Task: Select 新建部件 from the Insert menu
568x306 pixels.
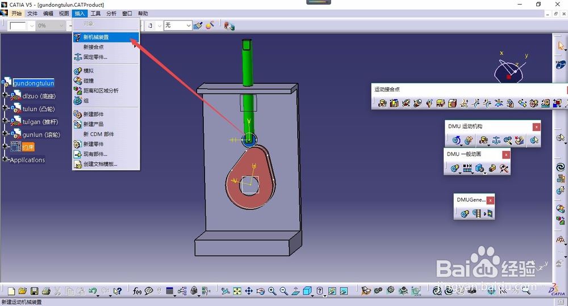Action: [x=106, y=114]
